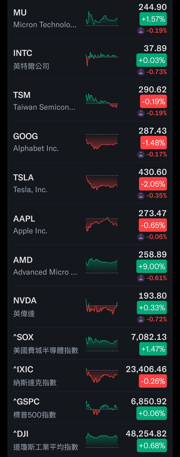Image resolution: width=180 pixels, height=457 pixels.
Task: Open the ^GSPC mini chart
Action: click(x=102, y=408)
